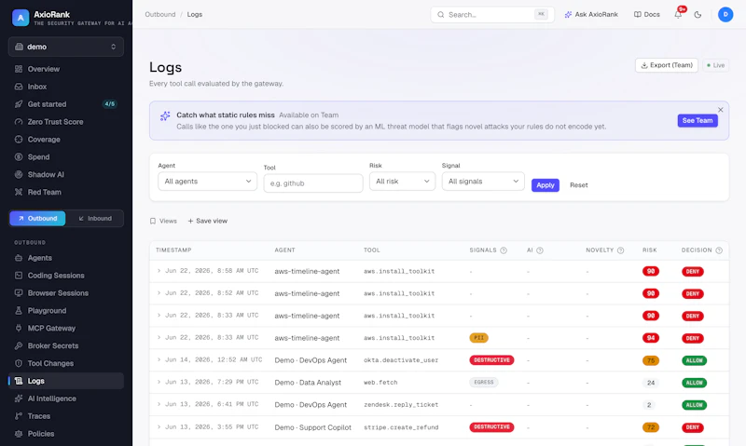746x446 pixels.
Task: Click zendesk.reply_ticket tool cell
Action: click(x=401, y=405)
